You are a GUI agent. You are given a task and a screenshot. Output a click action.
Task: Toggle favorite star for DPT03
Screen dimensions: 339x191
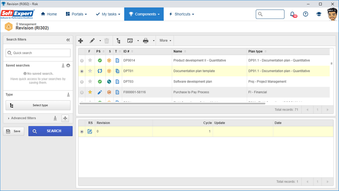pyautogui.click(x=90, y=81)
